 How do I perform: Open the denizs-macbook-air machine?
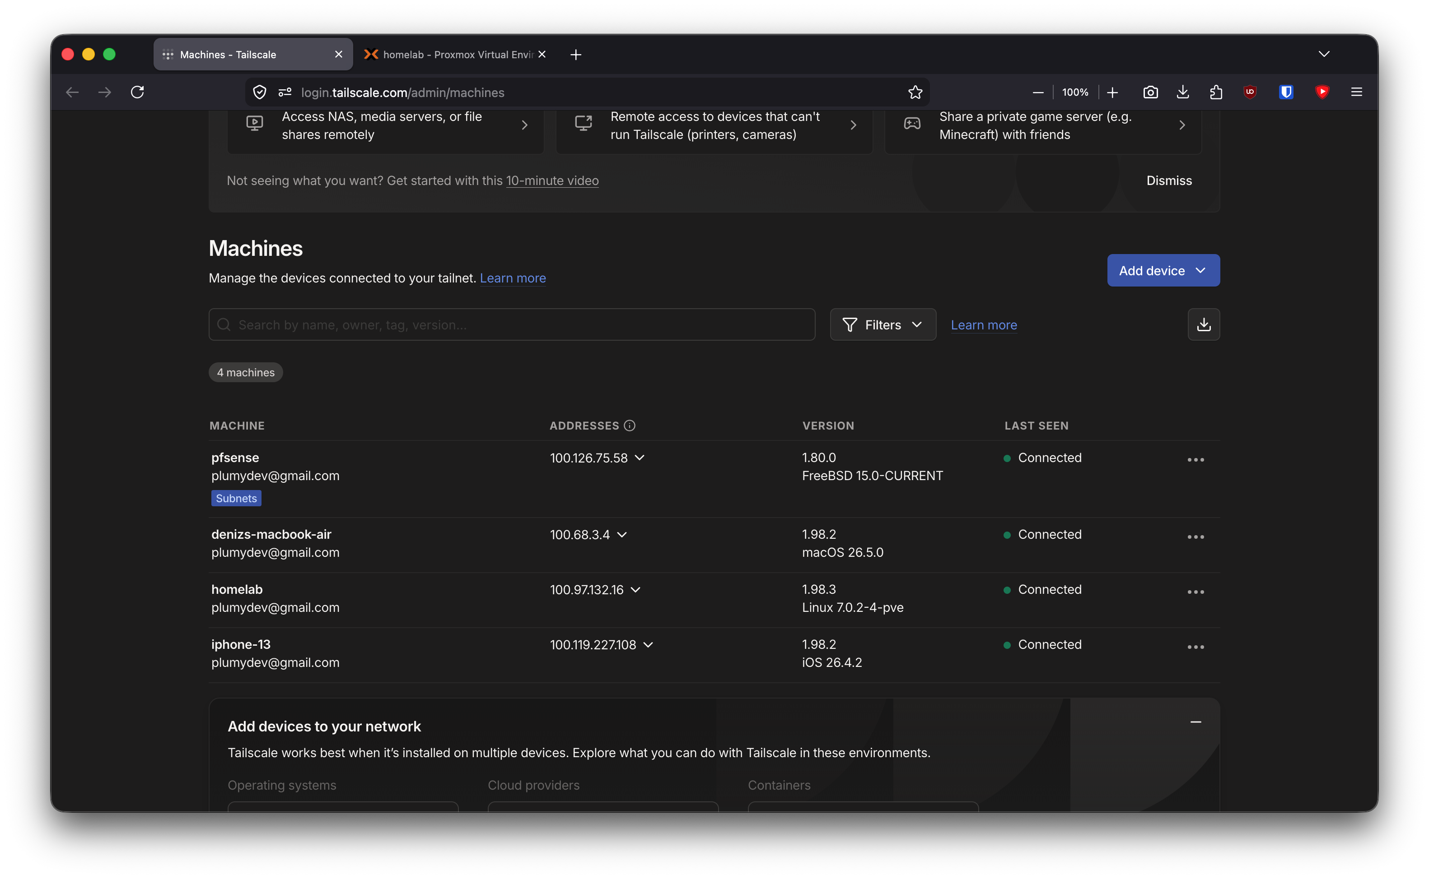coord(271,534)
